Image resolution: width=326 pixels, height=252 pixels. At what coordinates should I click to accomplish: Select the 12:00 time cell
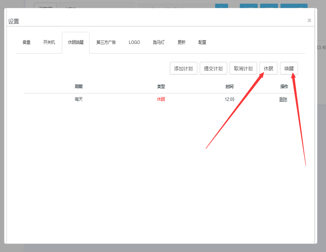(x=229, y=100)
